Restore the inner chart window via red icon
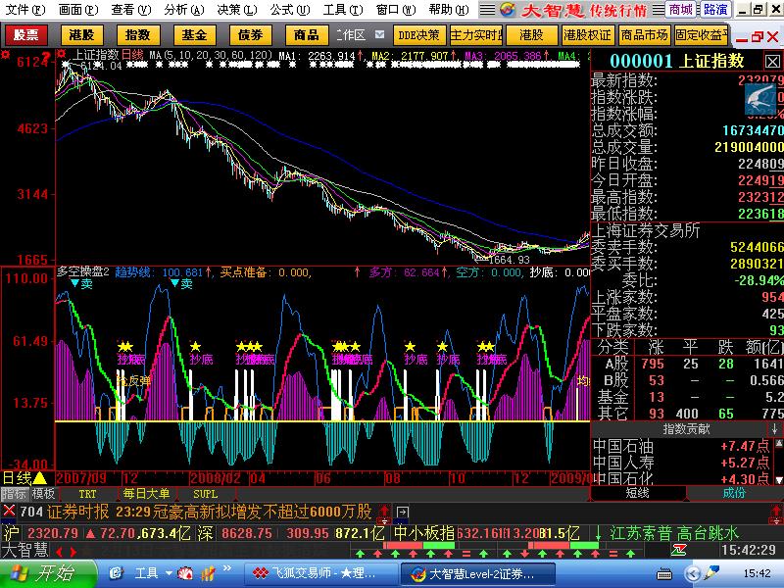Screen dimensions: 784x588 [x=758, y=36]
